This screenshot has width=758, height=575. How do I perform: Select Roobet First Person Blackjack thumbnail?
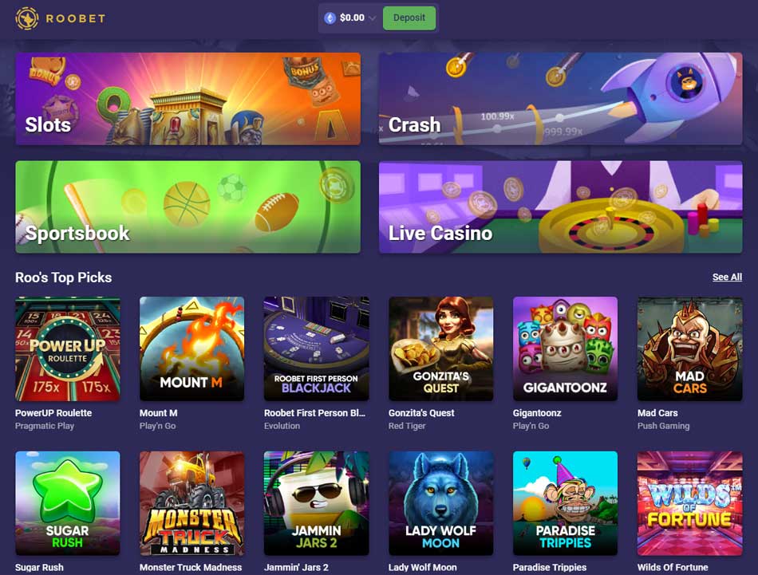316,349
